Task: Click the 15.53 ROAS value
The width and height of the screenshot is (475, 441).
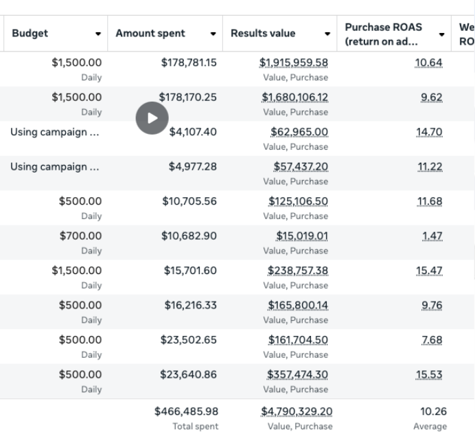Action: click(x=429, y=374)
